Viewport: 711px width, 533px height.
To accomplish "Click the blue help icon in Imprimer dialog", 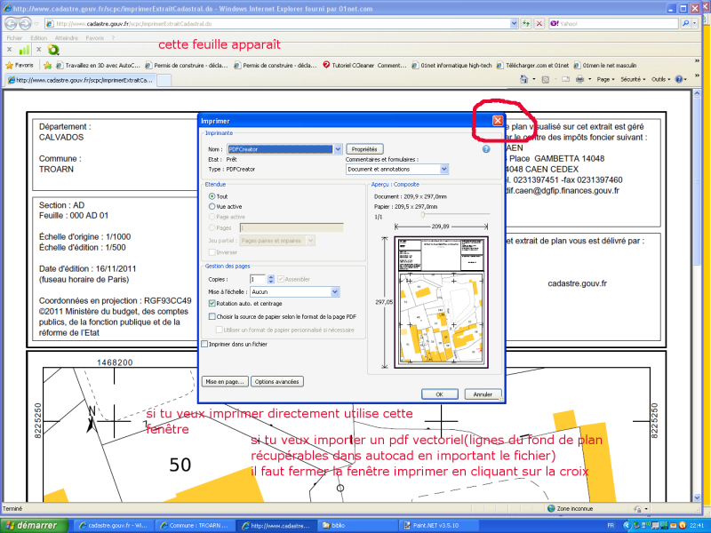I will click(486, 149).
